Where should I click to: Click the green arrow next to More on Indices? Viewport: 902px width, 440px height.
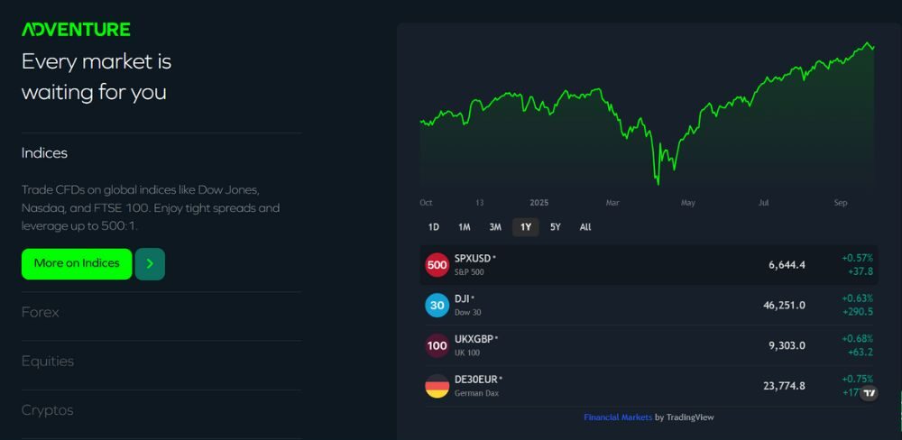tap(150, 264)
